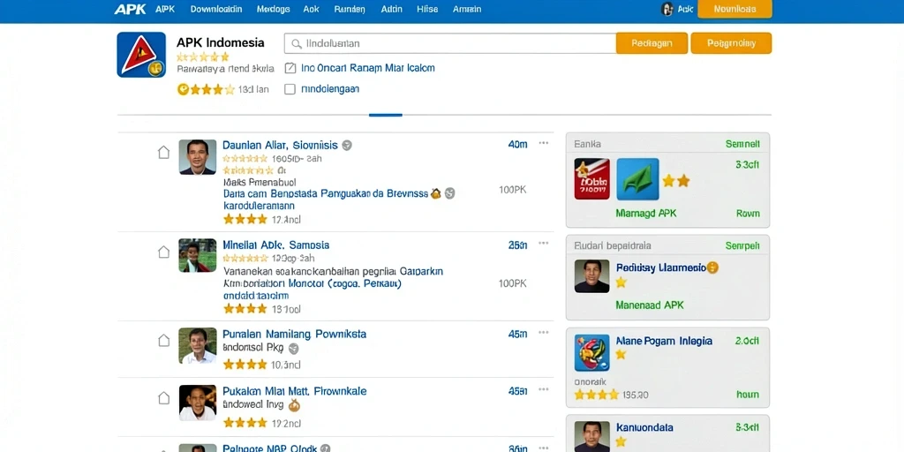Open the three-dots menu for Minellat Ablc Samosia
The width and height of the screenshot is (904, 452).
[x=544, y=244]
